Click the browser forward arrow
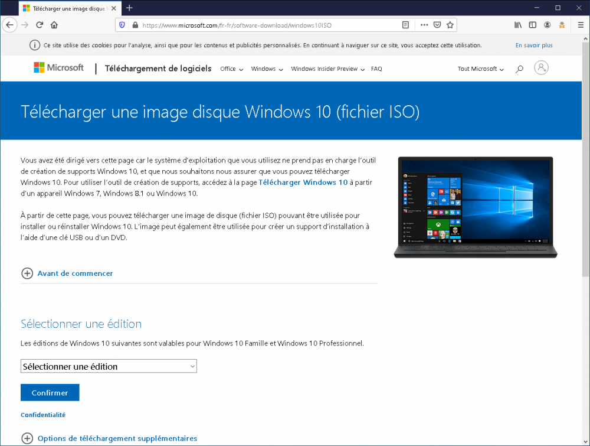 (25, 25)
